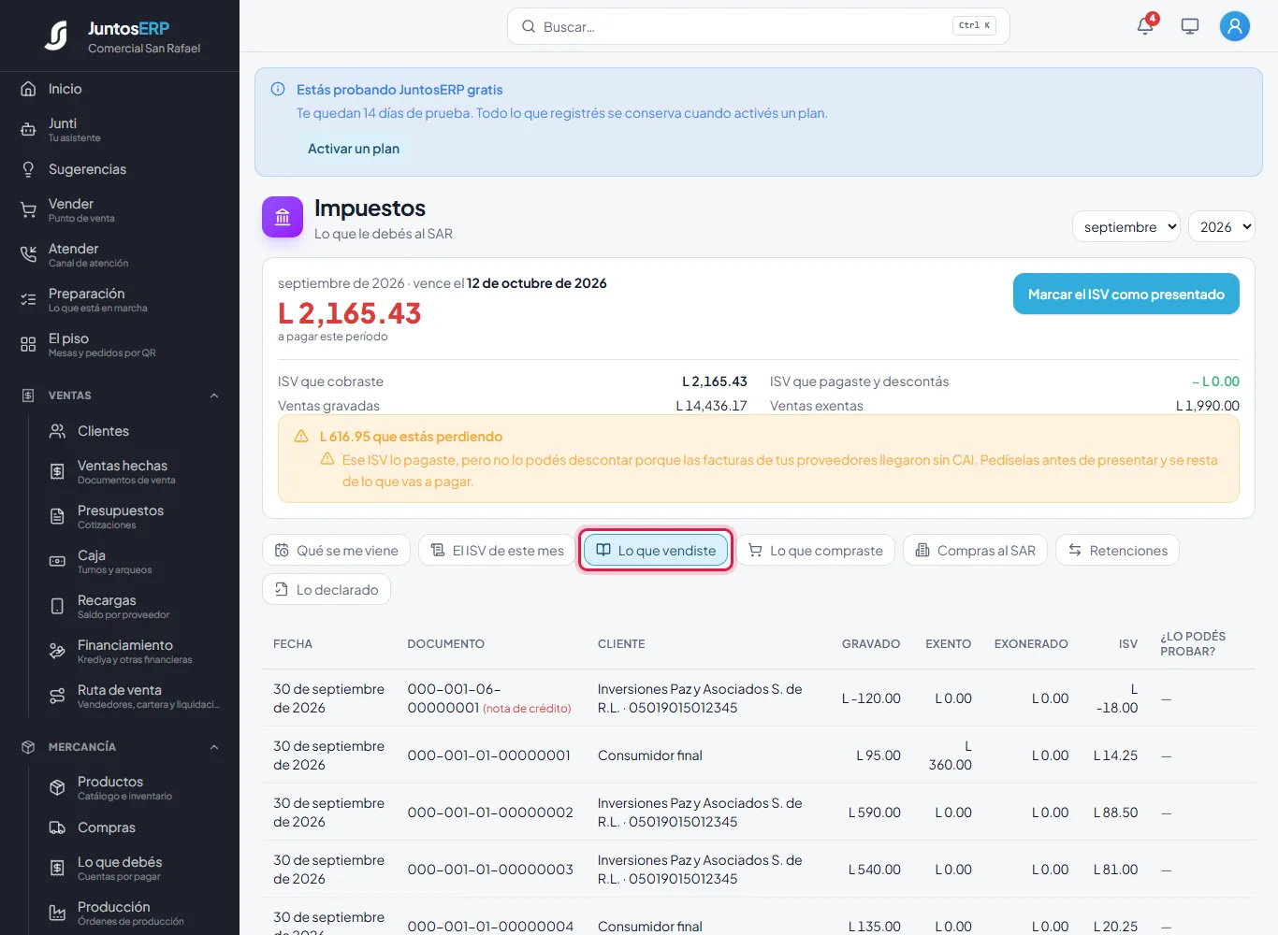Image resolution: width=1278 pixels, height=935 pixels.
Task: Click the Inicio home icon
Action: coord(28,89)
